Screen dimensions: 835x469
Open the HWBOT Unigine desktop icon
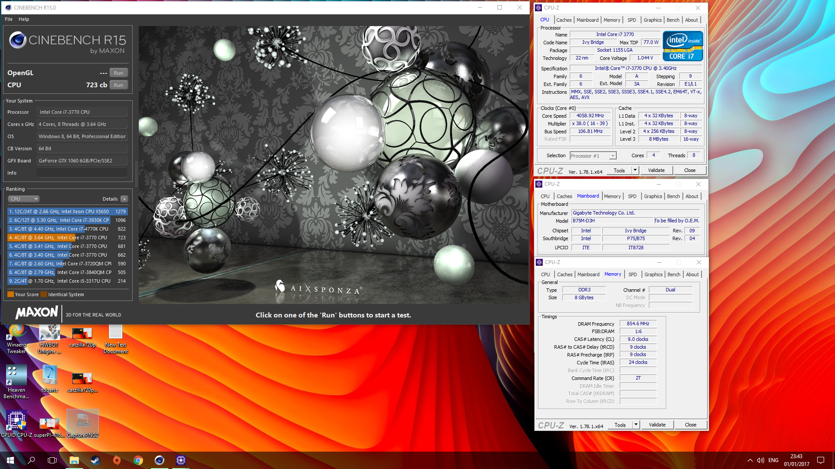point(49,339)
